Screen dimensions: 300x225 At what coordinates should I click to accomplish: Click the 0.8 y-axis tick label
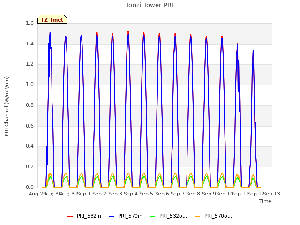point(30,105)
